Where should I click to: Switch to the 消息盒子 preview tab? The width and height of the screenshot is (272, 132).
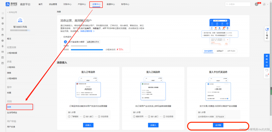220,51
